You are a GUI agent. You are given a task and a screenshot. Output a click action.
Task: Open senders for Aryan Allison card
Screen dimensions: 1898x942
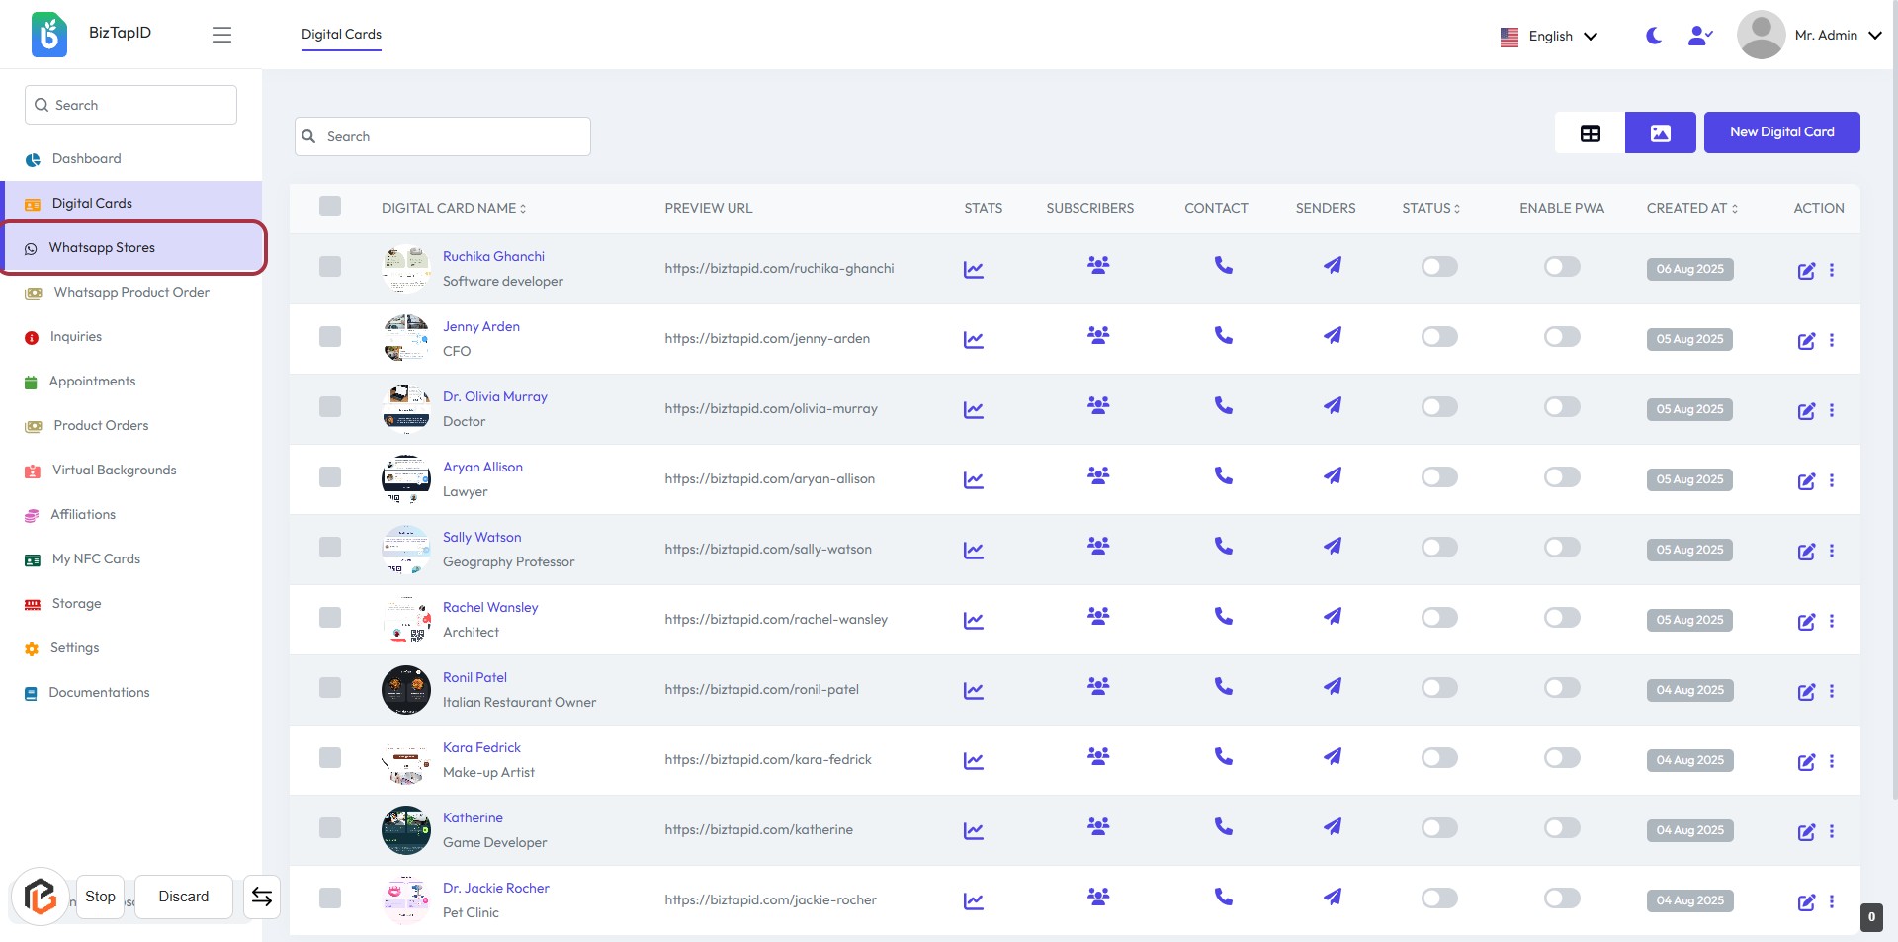(1332, 475)
